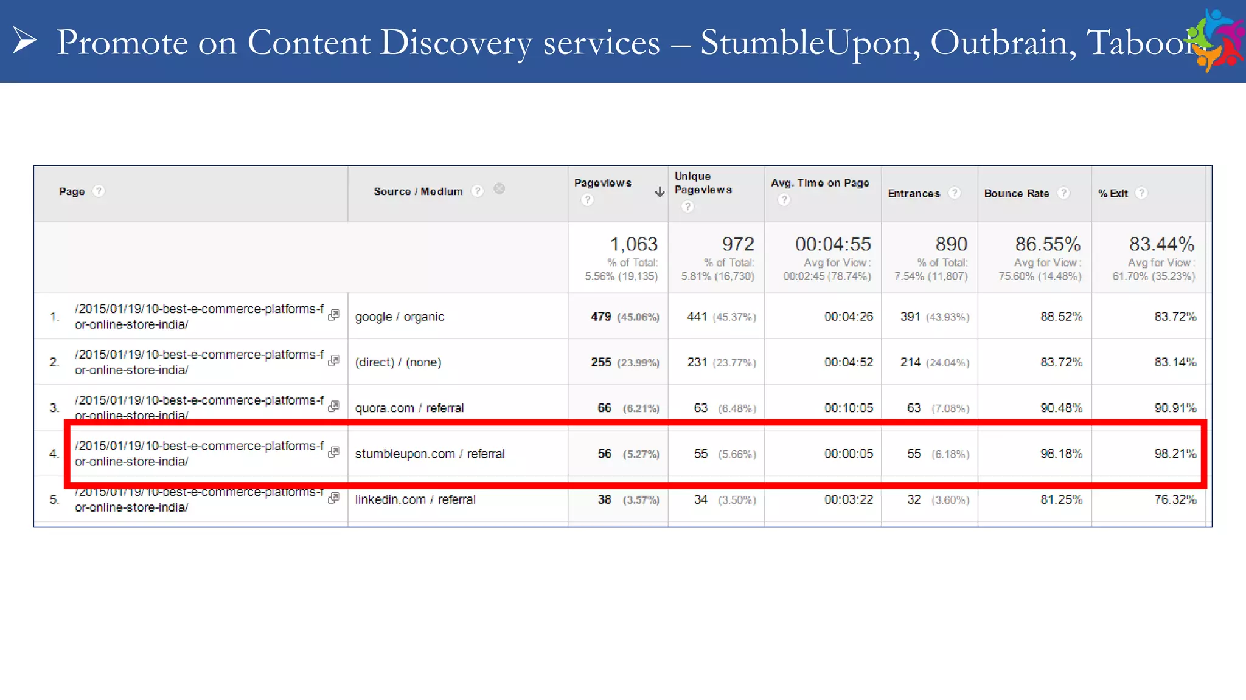
Task: Click the help icon next to Page header
Action: click(x=99, y=191)
